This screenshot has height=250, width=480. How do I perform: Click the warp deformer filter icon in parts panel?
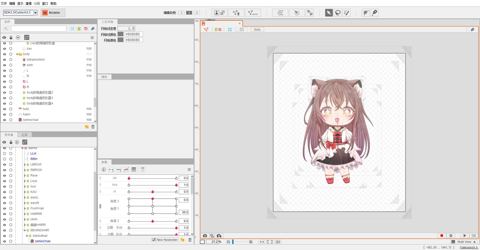(x=79, y=29)
